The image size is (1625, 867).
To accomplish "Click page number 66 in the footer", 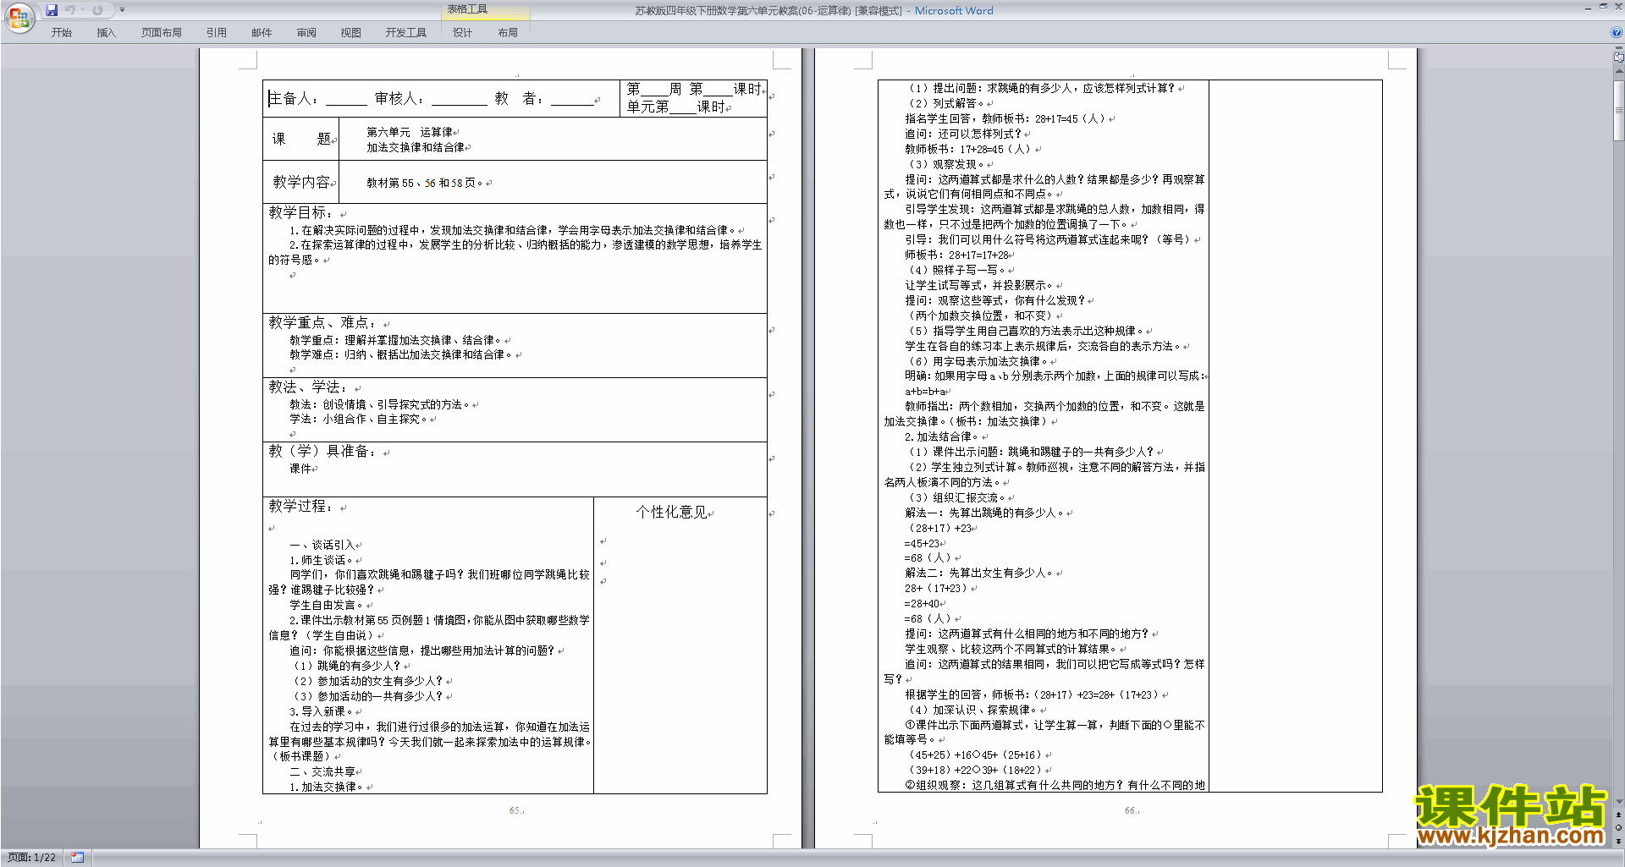I will coord(1132,810).
